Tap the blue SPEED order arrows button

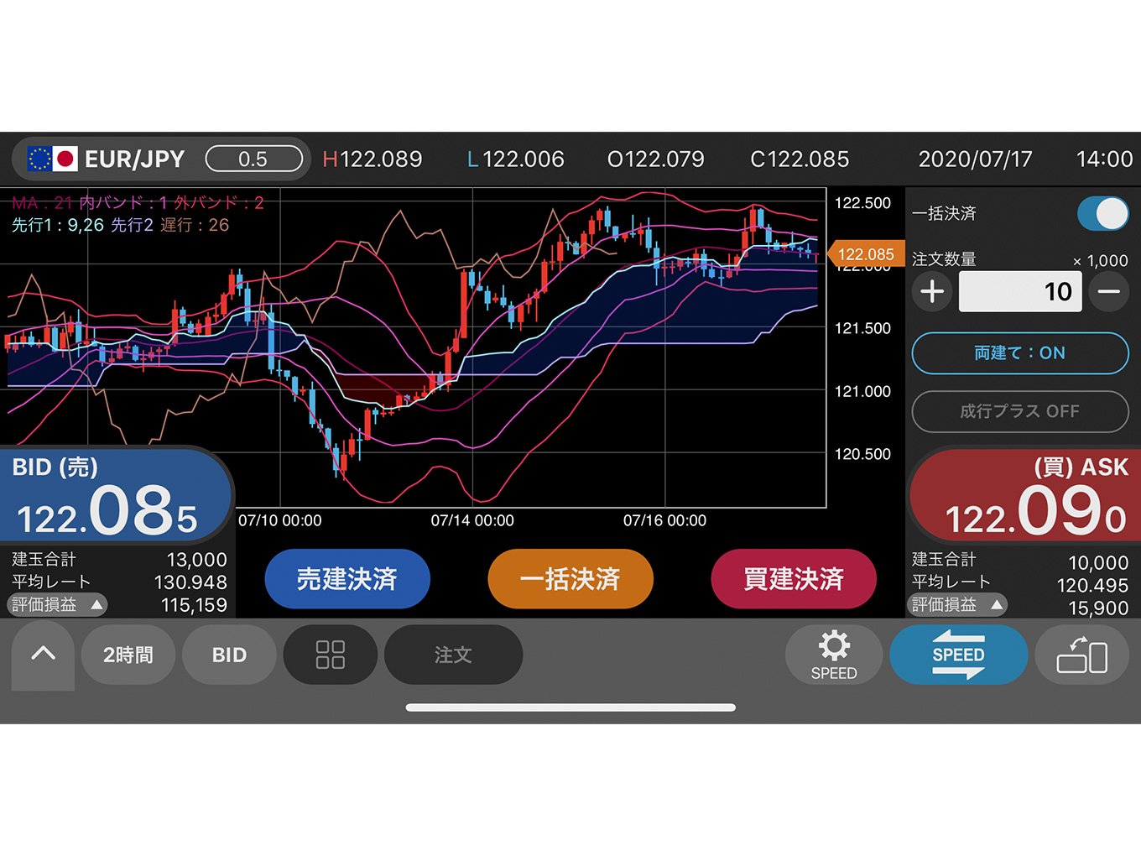click(958, 655)
